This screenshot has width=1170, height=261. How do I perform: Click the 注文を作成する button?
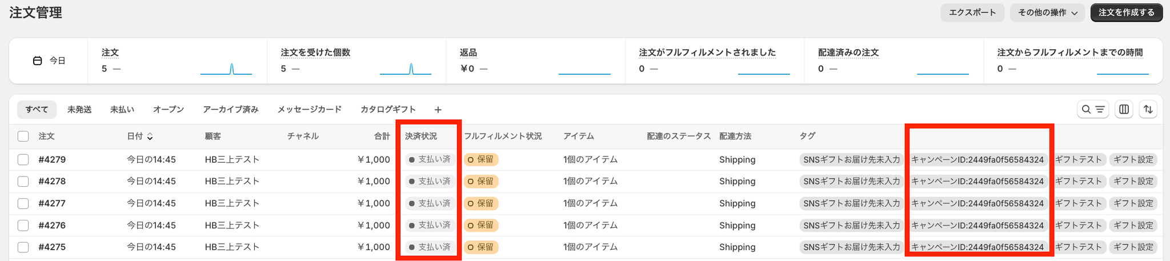point(1126,13)
